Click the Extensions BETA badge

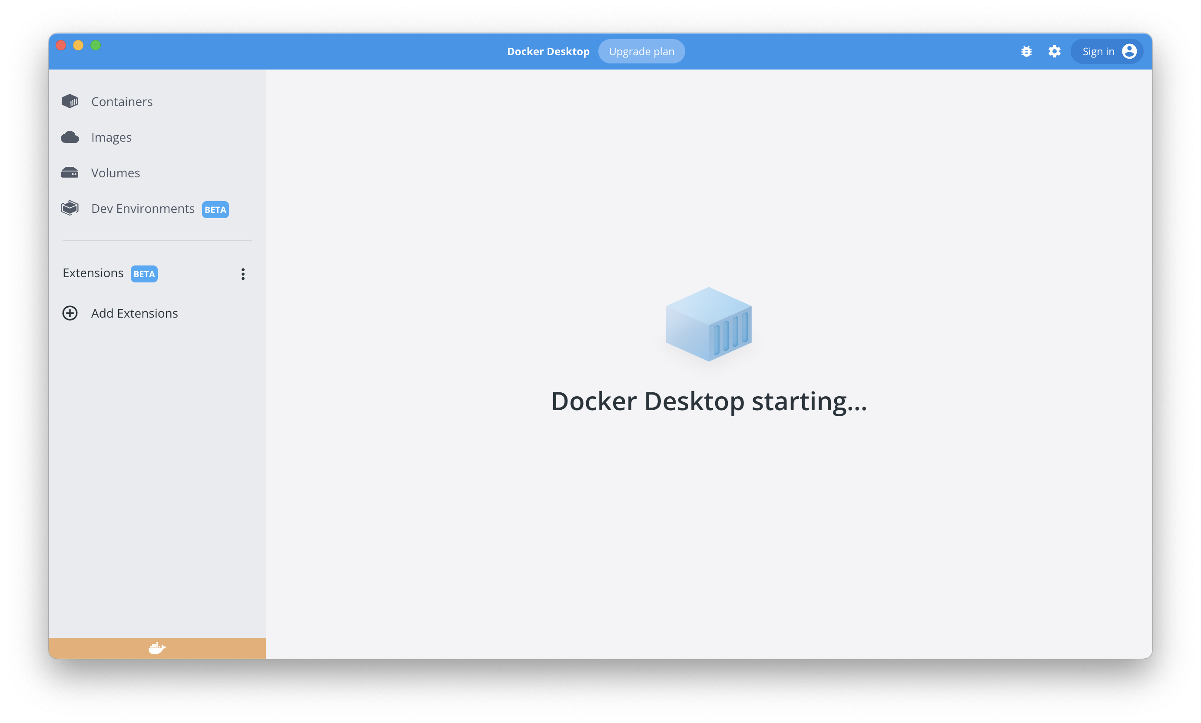(144, 274)
